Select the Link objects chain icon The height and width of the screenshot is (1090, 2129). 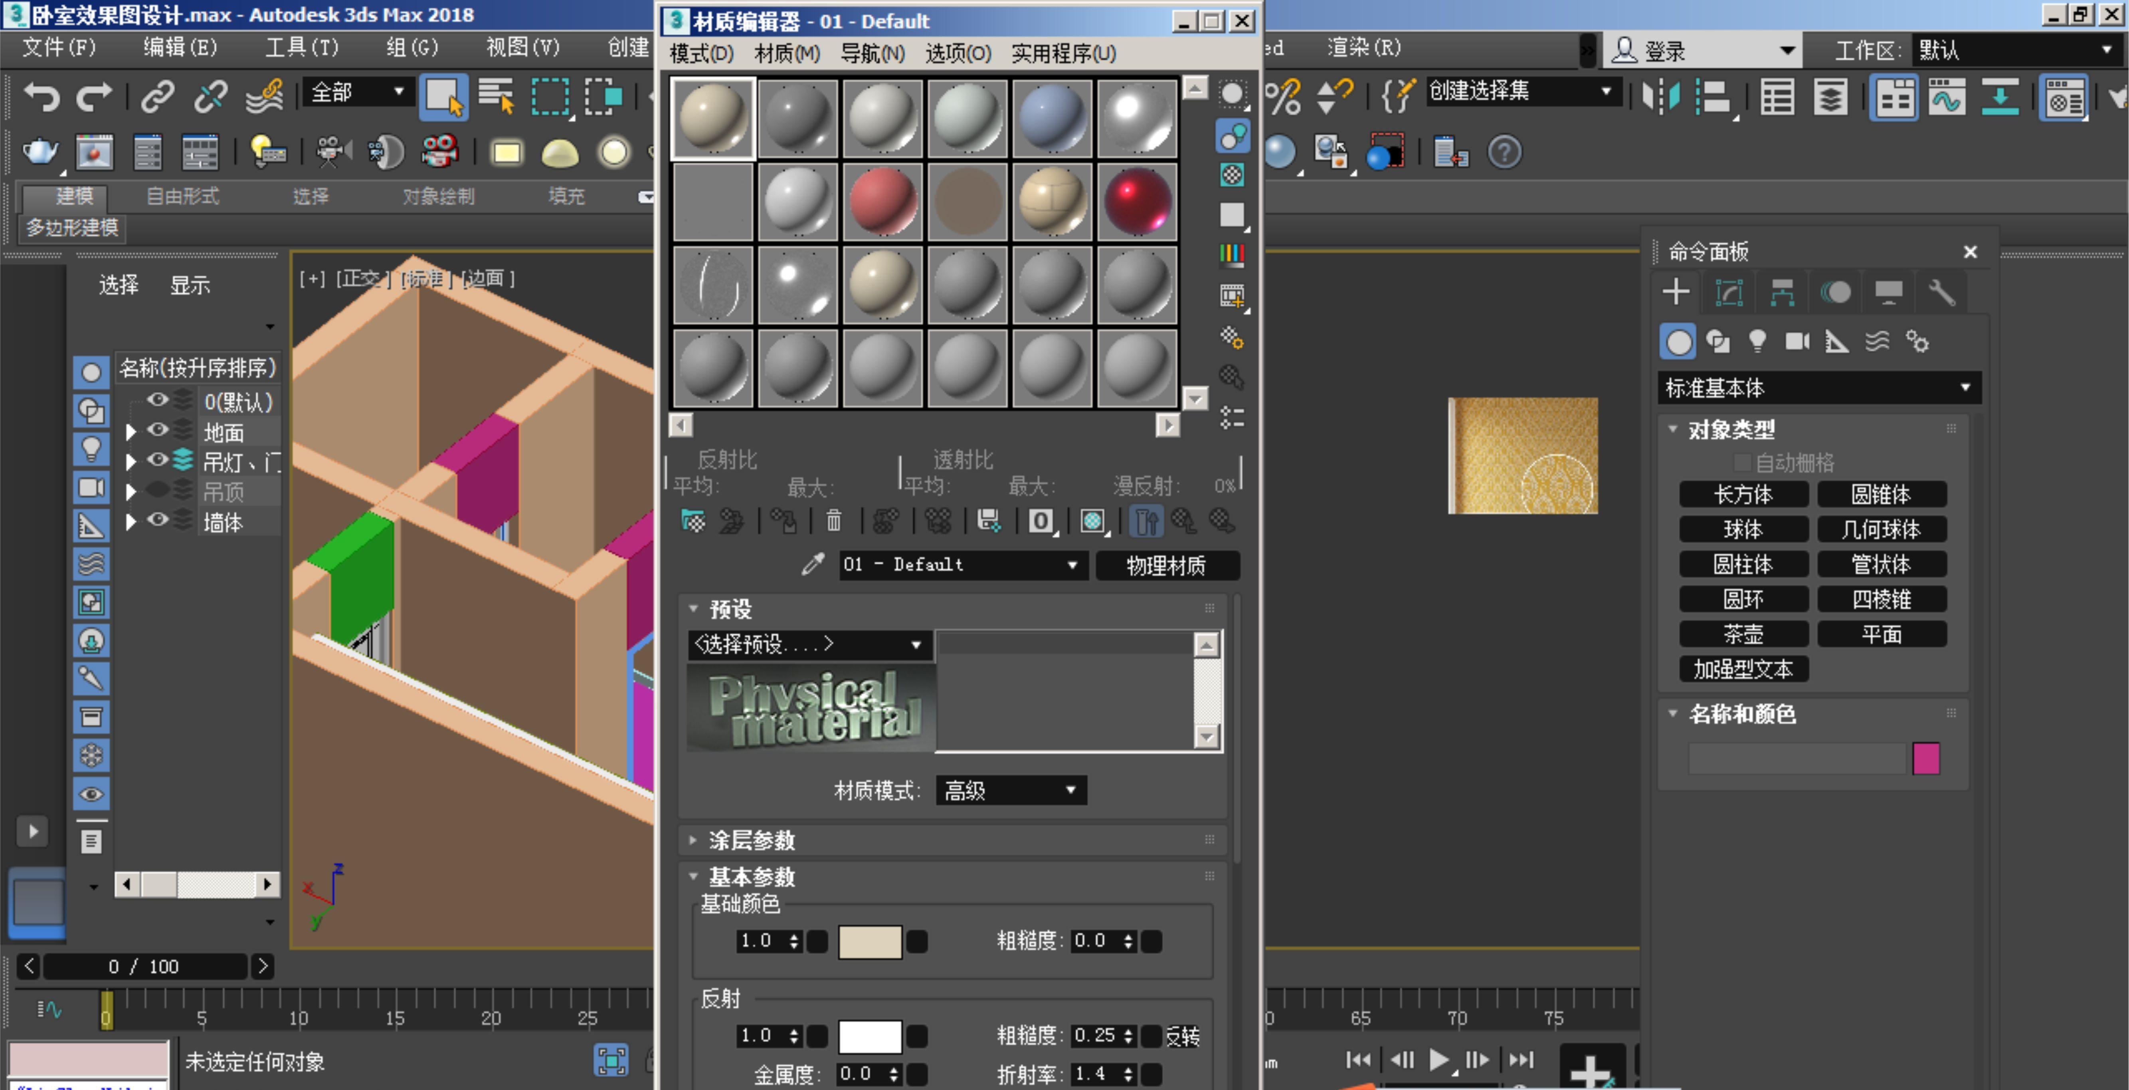point(157,97)
